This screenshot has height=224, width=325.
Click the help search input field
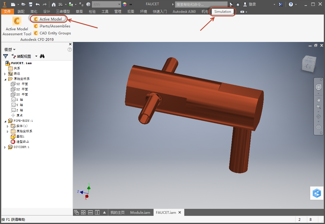tap(201, 4)
